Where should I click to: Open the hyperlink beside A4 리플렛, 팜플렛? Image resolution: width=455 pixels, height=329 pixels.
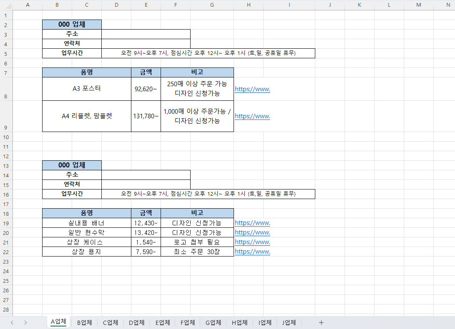(x=252, y=116)
